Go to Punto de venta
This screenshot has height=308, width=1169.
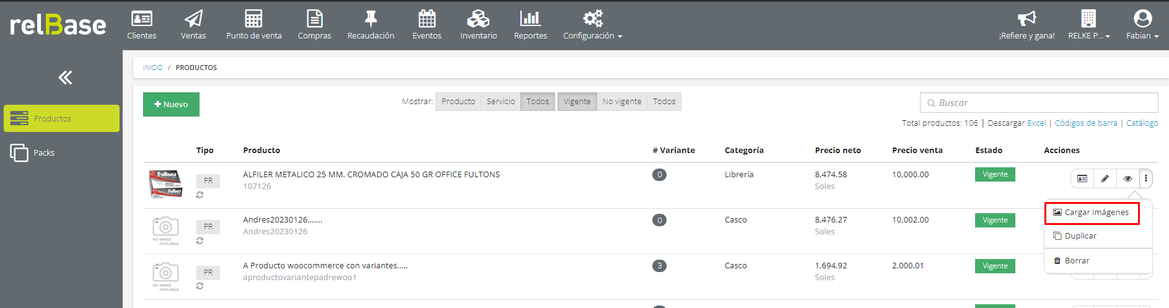[x=253, y=25]
